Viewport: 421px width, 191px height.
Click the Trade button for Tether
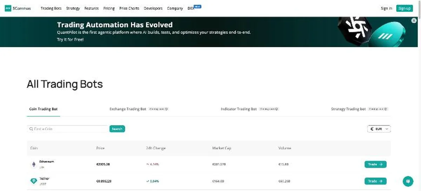[375, 181]
